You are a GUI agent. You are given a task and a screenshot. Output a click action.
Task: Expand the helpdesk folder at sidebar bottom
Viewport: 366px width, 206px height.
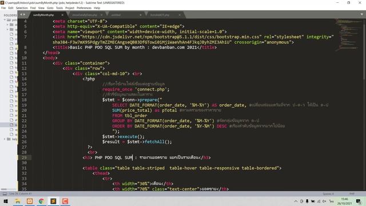[x=5, y=139]
